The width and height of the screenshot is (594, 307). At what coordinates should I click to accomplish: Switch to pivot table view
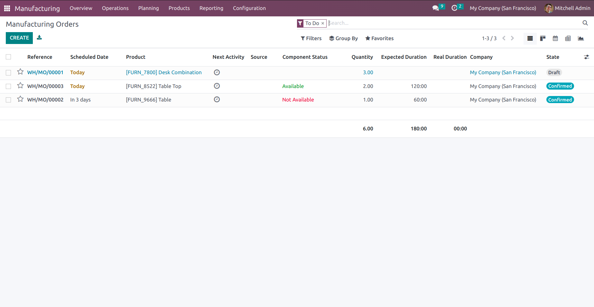(568, 39)
